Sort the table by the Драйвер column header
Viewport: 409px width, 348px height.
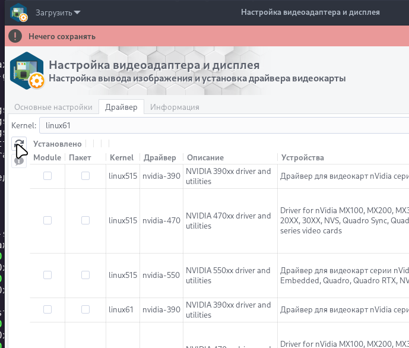159,157
